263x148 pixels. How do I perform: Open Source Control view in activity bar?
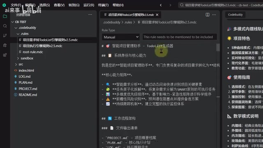pyautogui.click(x=5, y=35)
